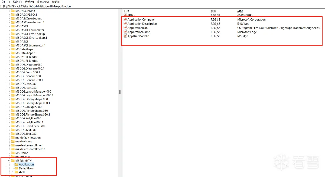Viewport: 325px width, 177px height.
Task: Click the 名称 column header
Action: (126, 11)
